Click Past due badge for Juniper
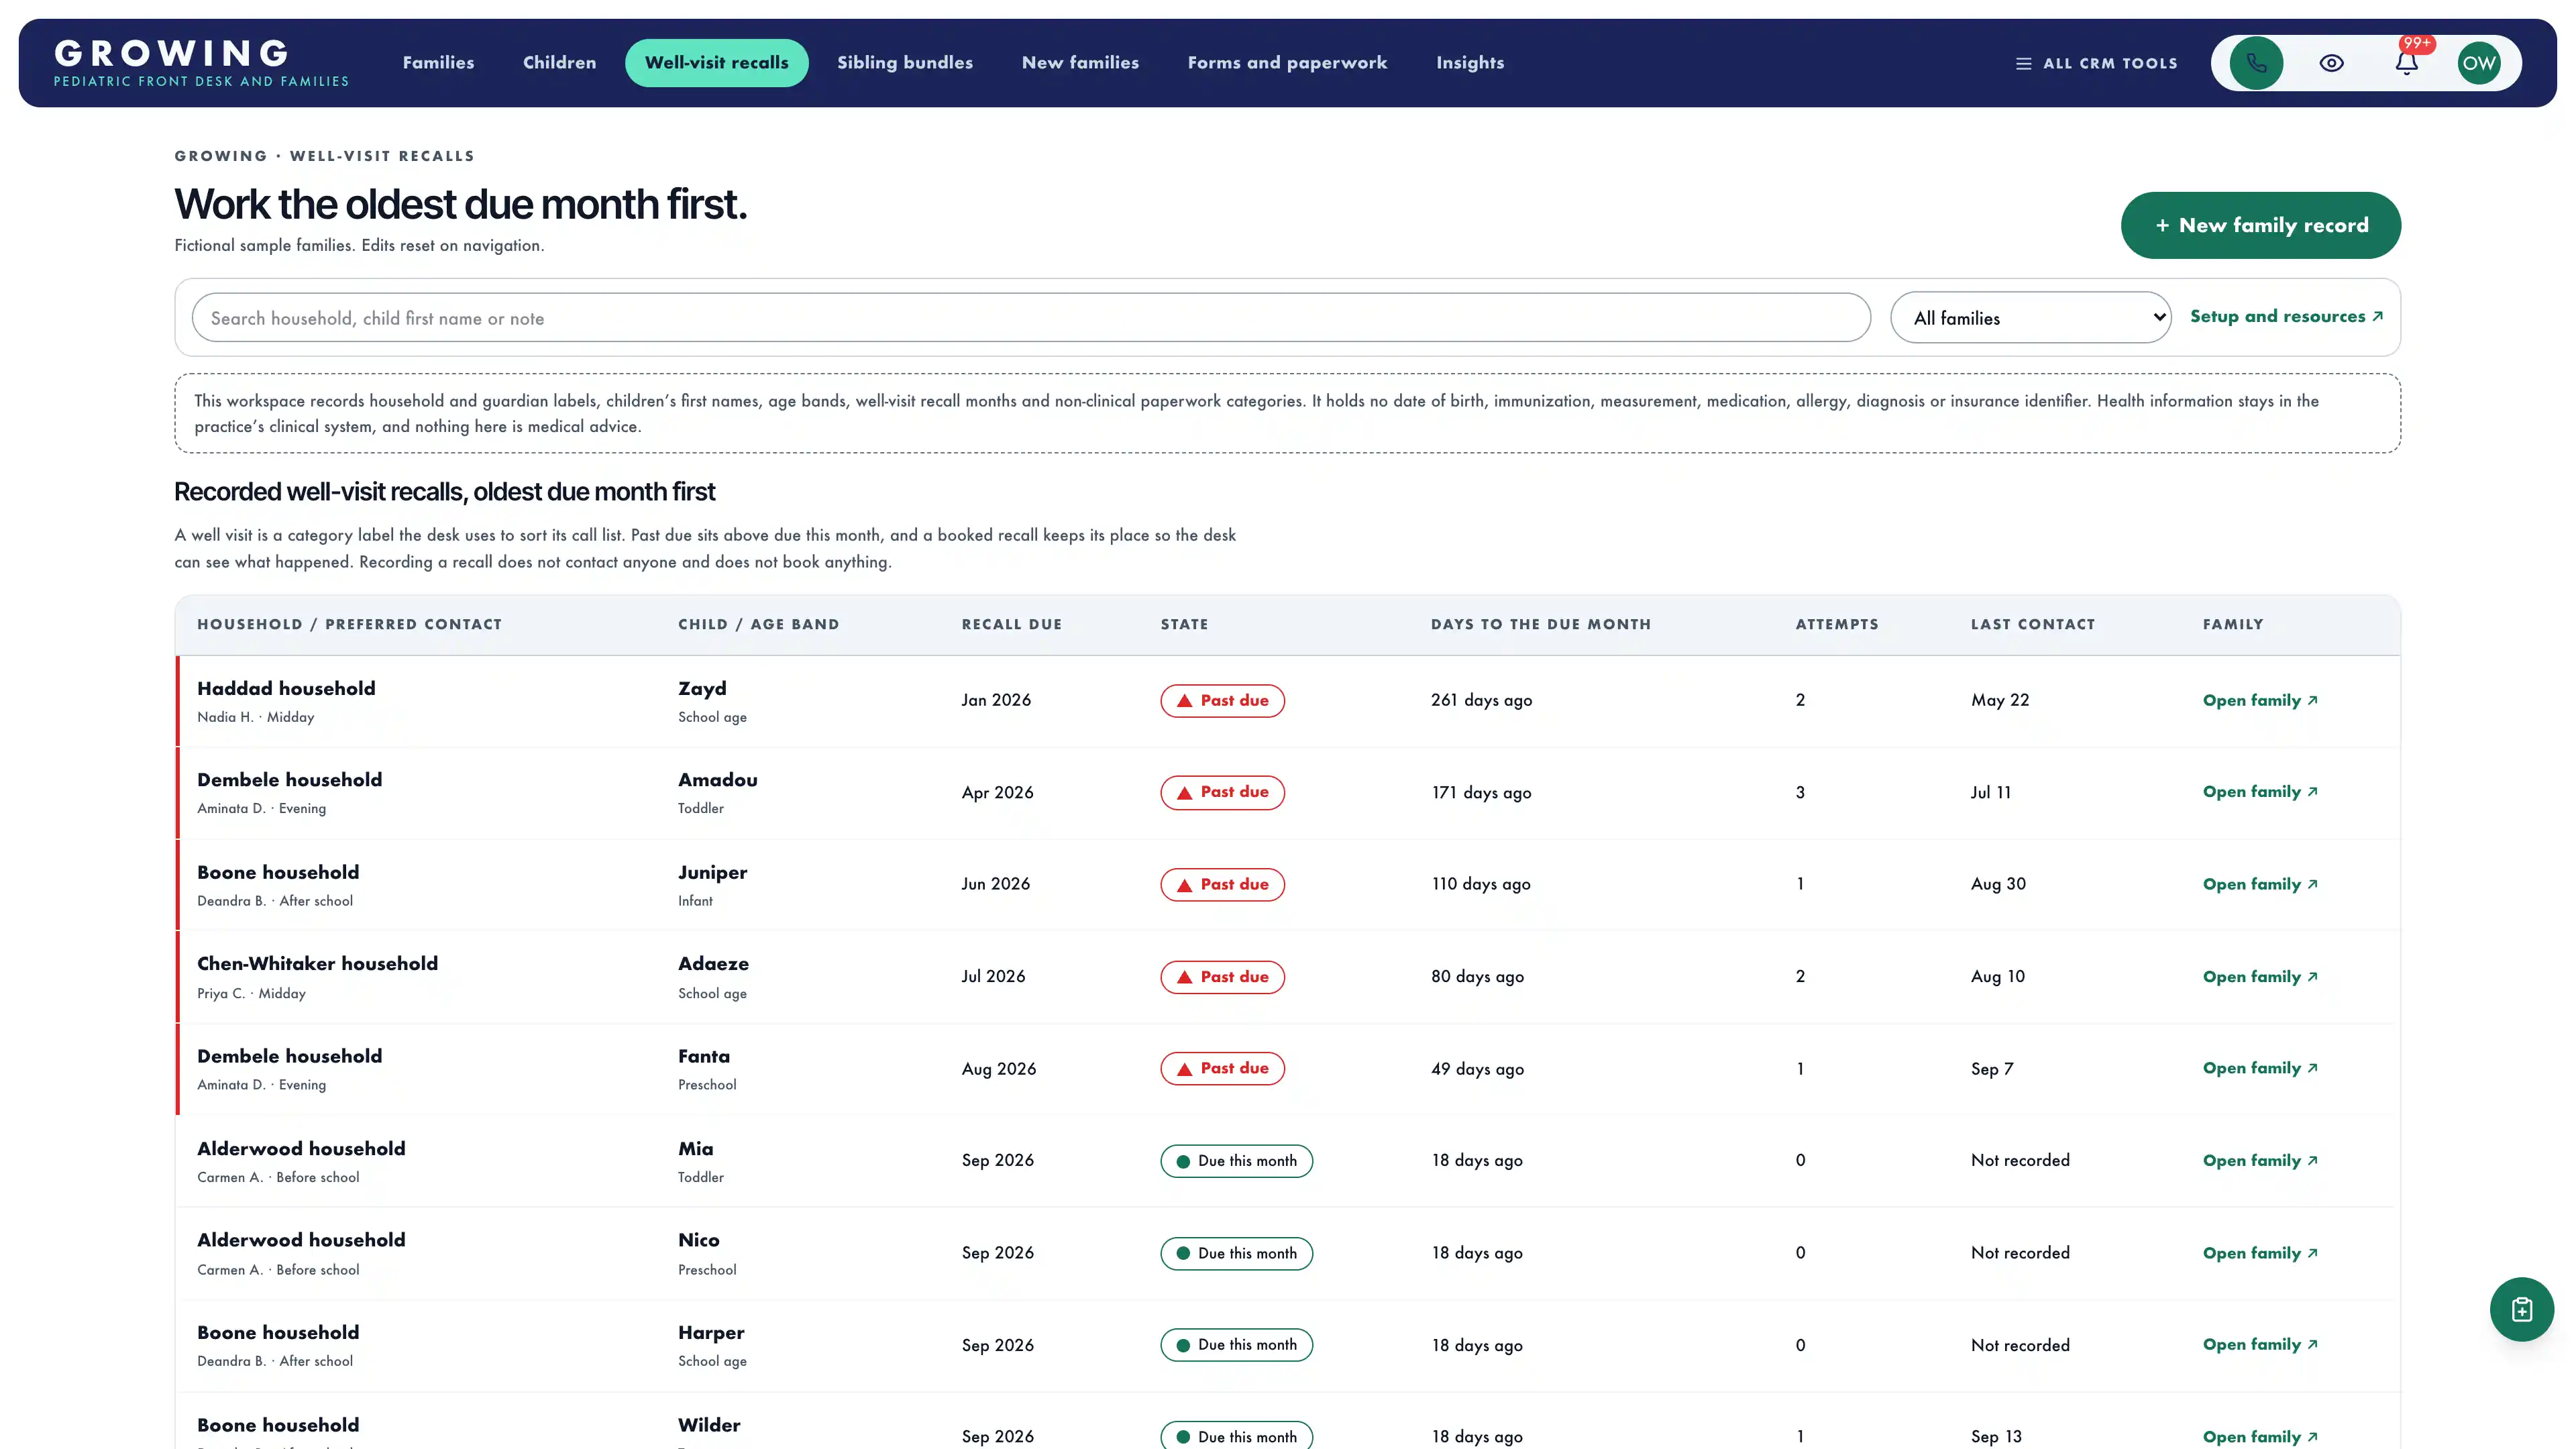This screenshot has height=1449, width=2576. click(1222, 884)
